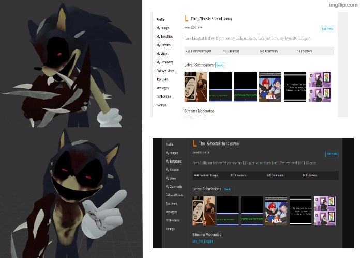The image size is (360, 258).
Task: Open the second black thumbnail in light-mode submissions
Action: pyautogui.click(x=220, y=87)
